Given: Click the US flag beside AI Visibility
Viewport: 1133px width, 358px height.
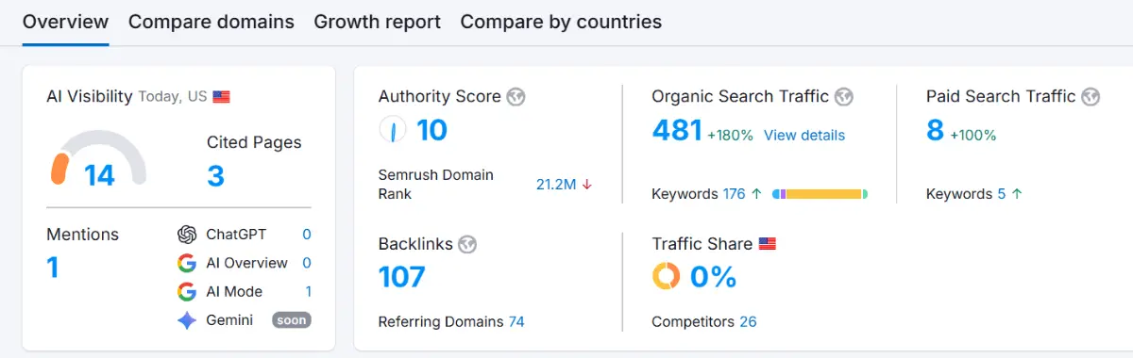Looking at the screenshot, I should click(x=221, y=96).
